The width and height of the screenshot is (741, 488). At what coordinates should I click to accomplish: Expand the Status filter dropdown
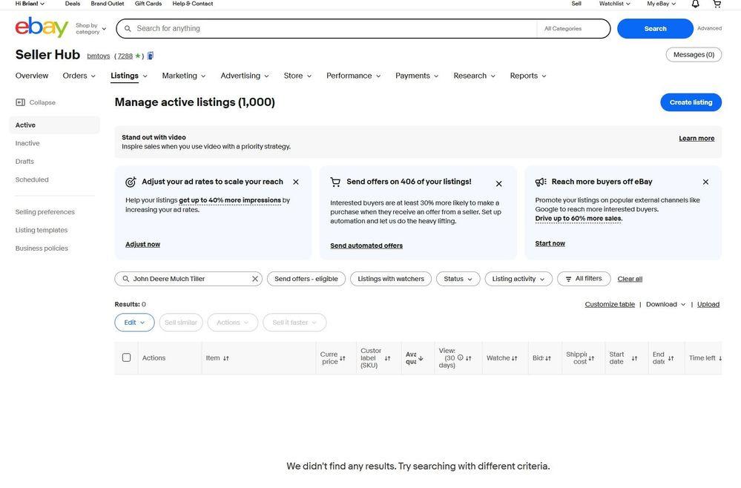(458, 279)
